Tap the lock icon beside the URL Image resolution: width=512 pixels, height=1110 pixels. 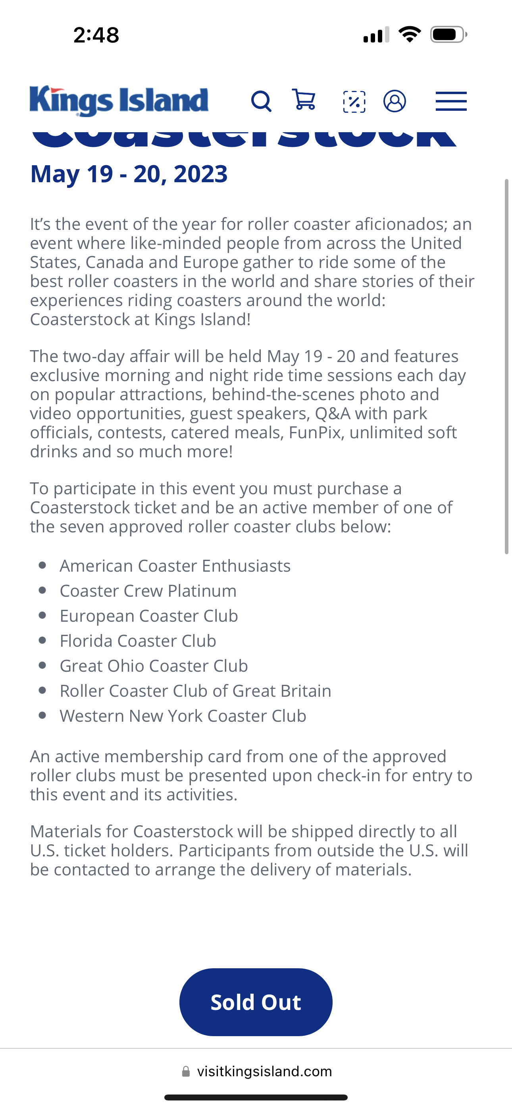[186, 1071]
